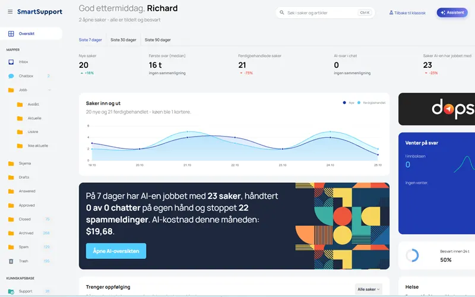The height and width of the screenshot is (297, 475).
Task: Click the 50% answered value
Action: 446,260
